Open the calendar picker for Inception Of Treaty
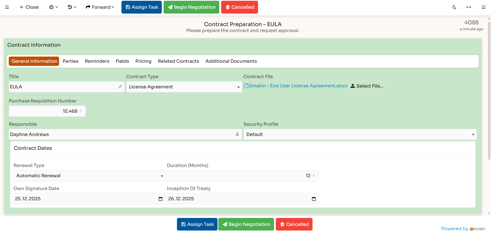Screen dimensions: 491x231 (314, 199)
